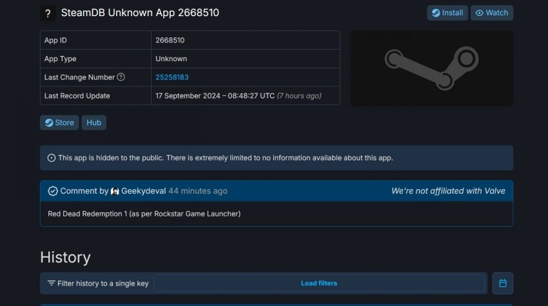Screen dimensions: 548x306
Task: Click help icon beside Last Change Number
Action: click(121, 77)
